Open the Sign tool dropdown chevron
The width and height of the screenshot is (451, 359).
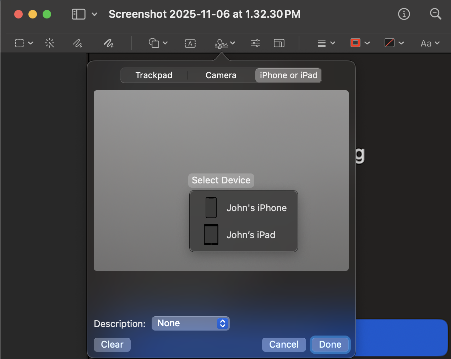coord(233,43)
